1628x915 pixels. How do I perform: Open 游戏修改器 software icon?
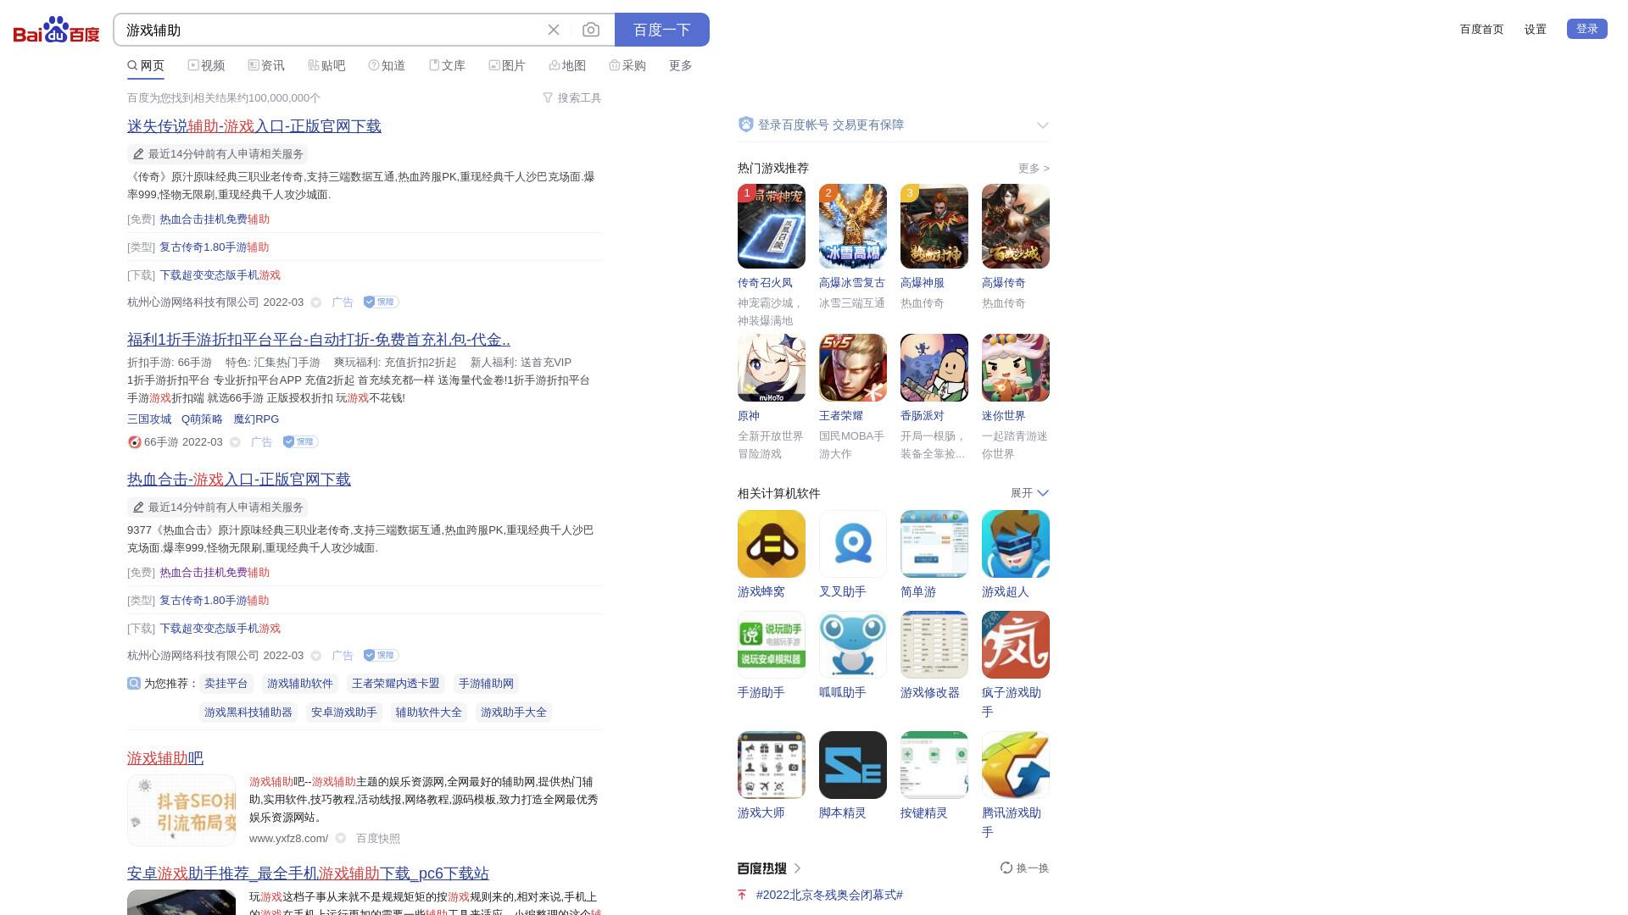click(x=934, y=645)
